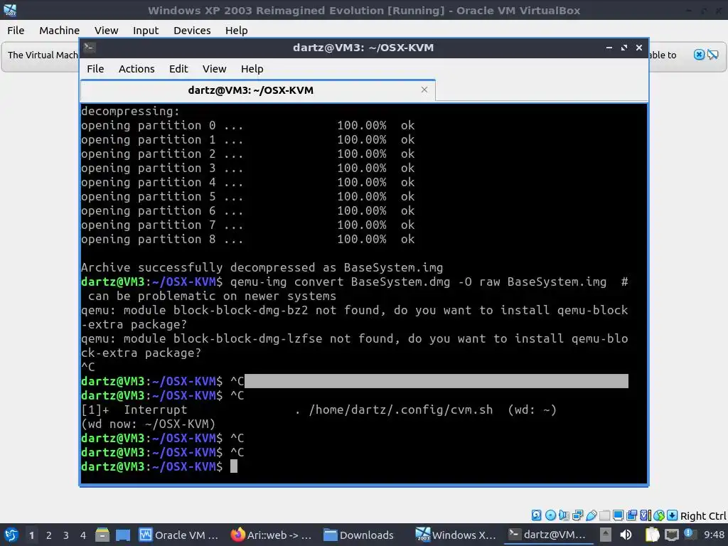Switch to workspace 1
Viewport: 728px width, 546px height.
[31, 535]
